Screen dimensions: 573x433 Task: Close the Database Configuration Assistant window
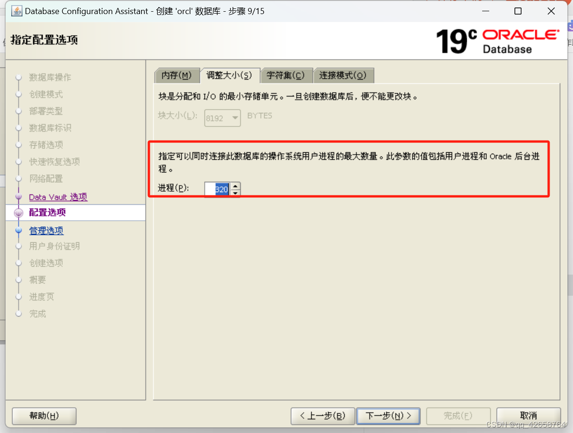point(551,11)
